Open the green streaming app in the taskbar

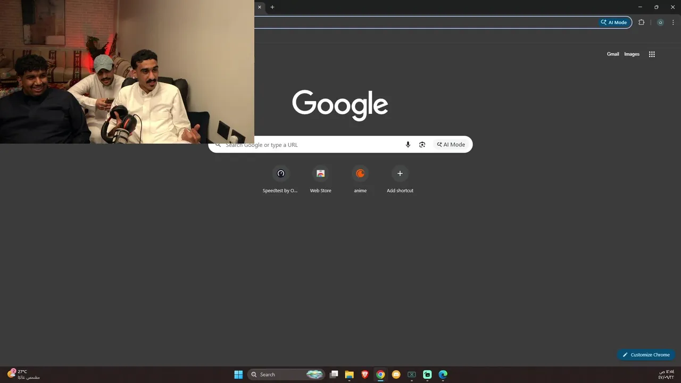coord(427,374)
